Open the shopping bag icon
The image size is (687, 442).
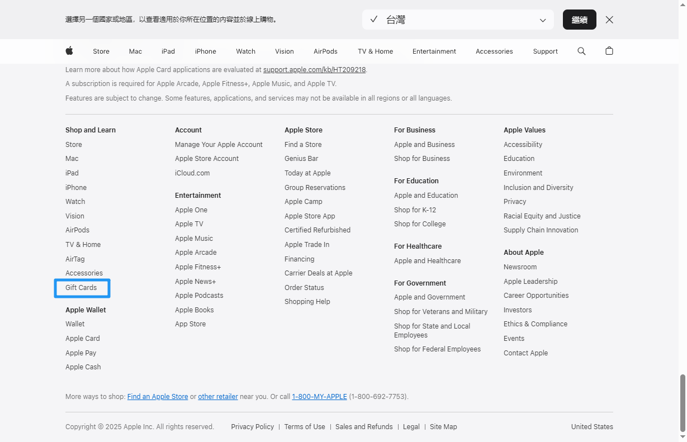coord(609,51)
